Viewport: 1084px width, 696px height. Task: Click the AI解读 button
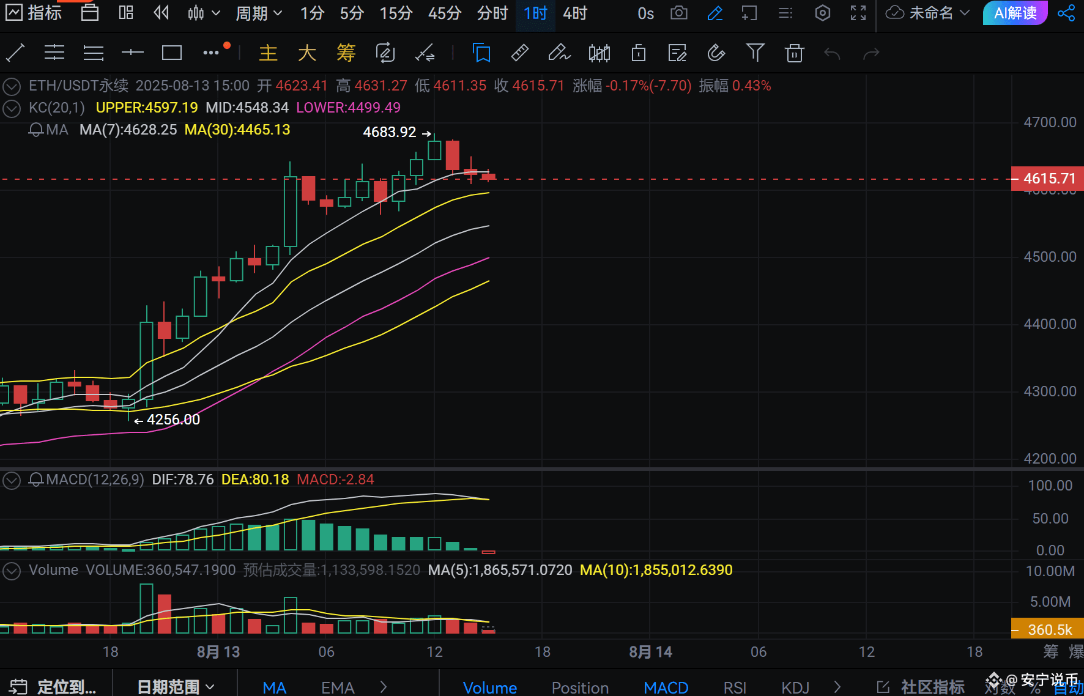point(1015,13)
